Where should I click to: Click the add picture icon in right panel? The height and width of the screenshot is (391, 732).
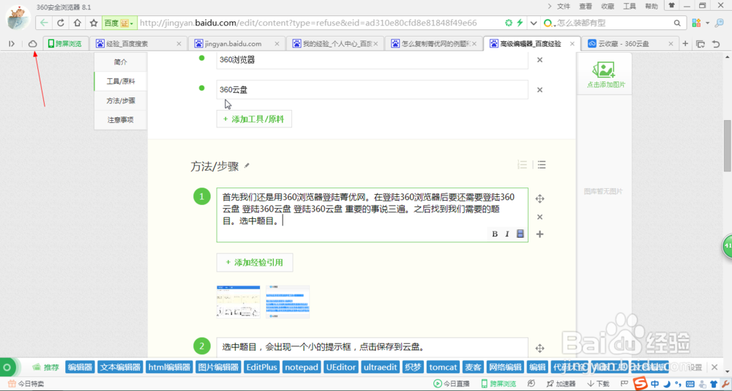point(603,70)
